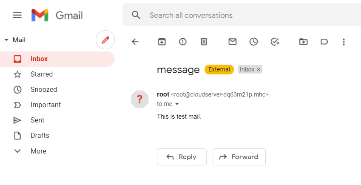The image size is (361, 185).
Task: Add the message to Tasks
Action: [x=275, y=42]
